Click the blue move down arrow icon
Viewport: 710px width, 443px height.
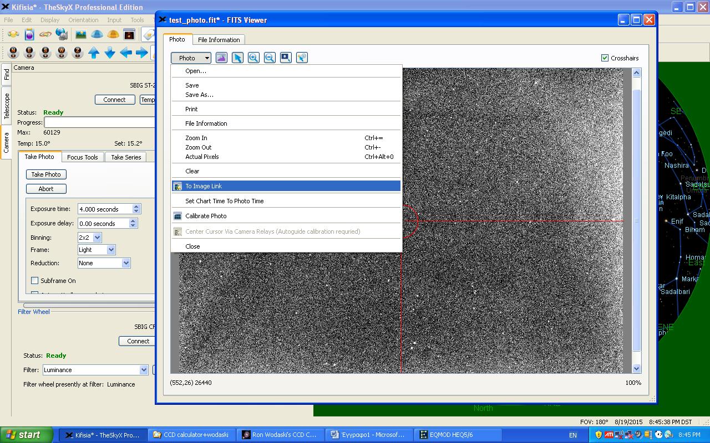pyautogui.click(x=110, y=53)
